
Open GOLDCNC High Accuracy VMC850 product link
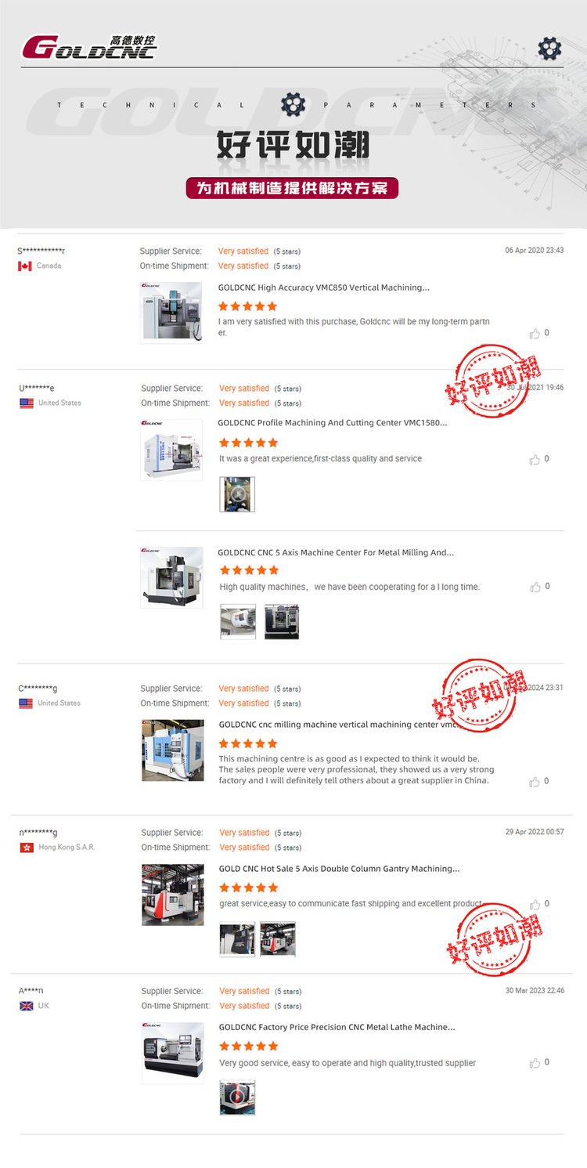pos(324,287)
